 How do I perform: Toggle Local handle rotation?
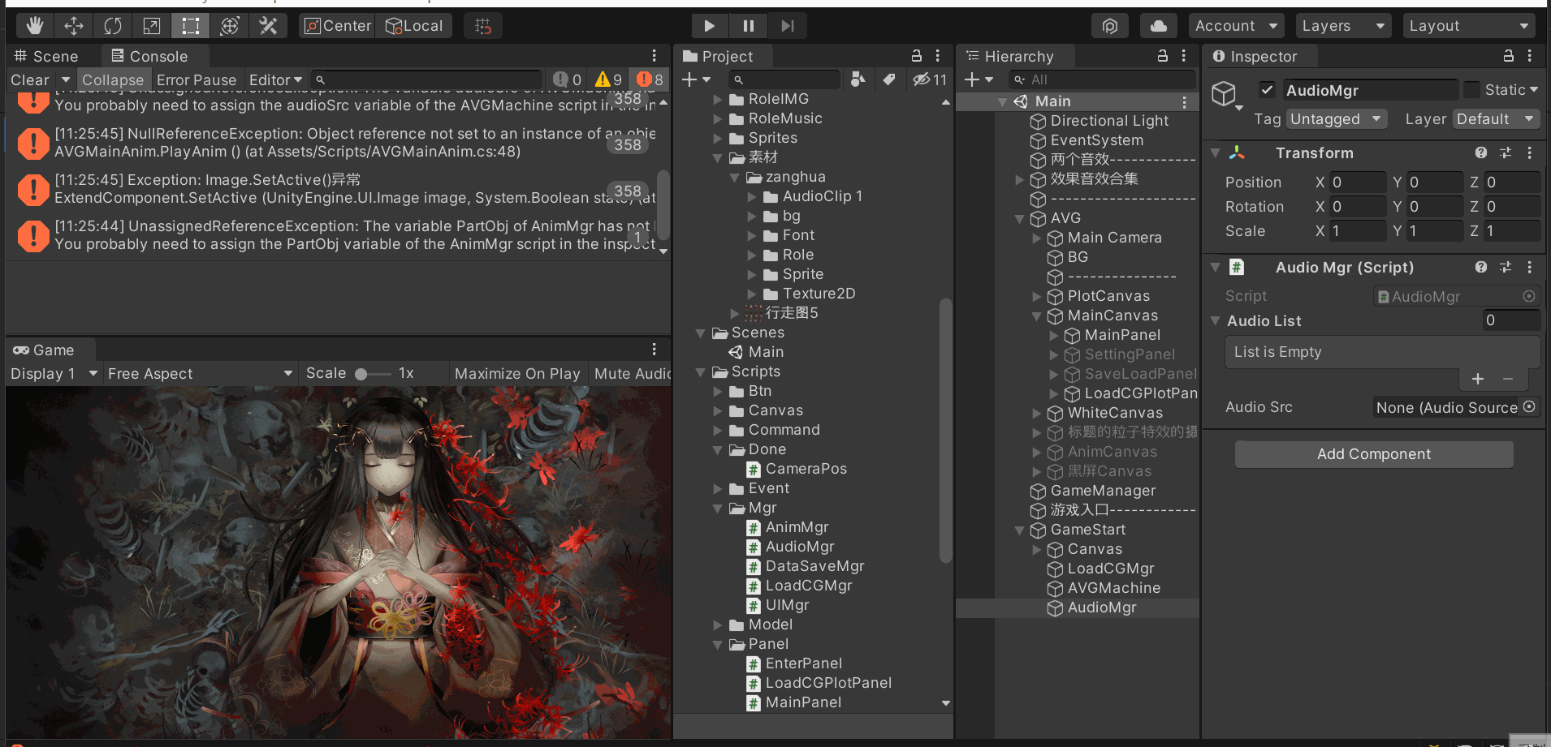pyautogui.click(x=414, y=26)
